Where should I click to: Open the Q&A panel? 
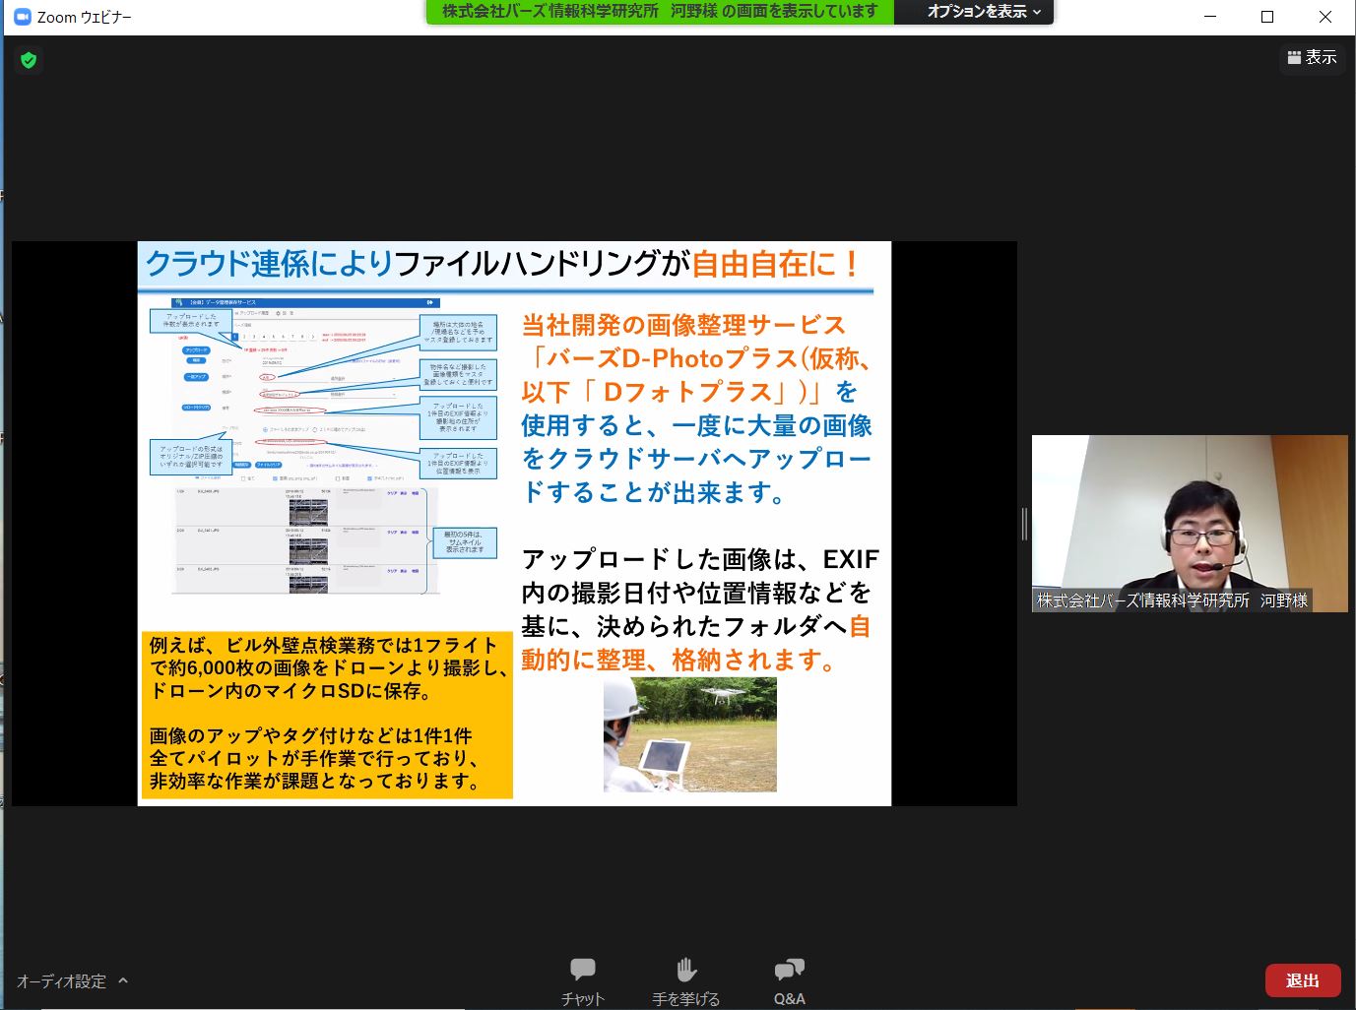coord(790,980)
